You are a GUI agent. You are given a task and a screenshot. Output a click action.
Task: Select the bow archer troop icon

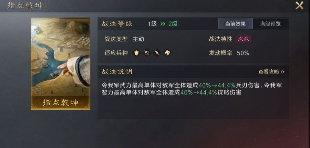[x=147, y=53]
